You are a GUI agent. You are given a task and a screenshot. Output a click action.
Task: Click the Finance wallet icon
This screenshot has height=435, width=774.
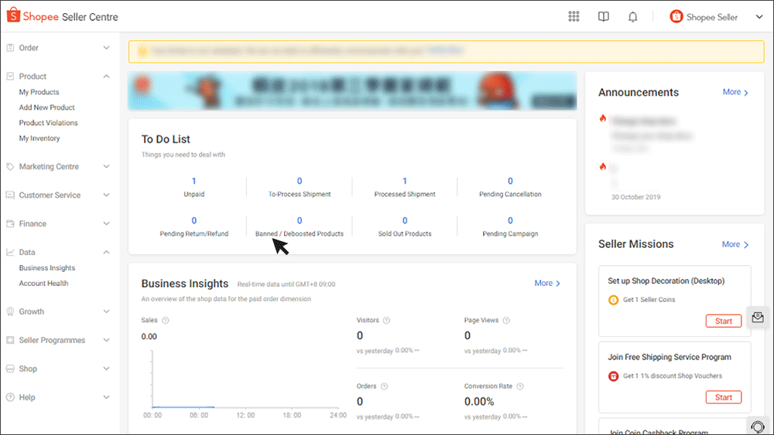(x=10, y=223)
